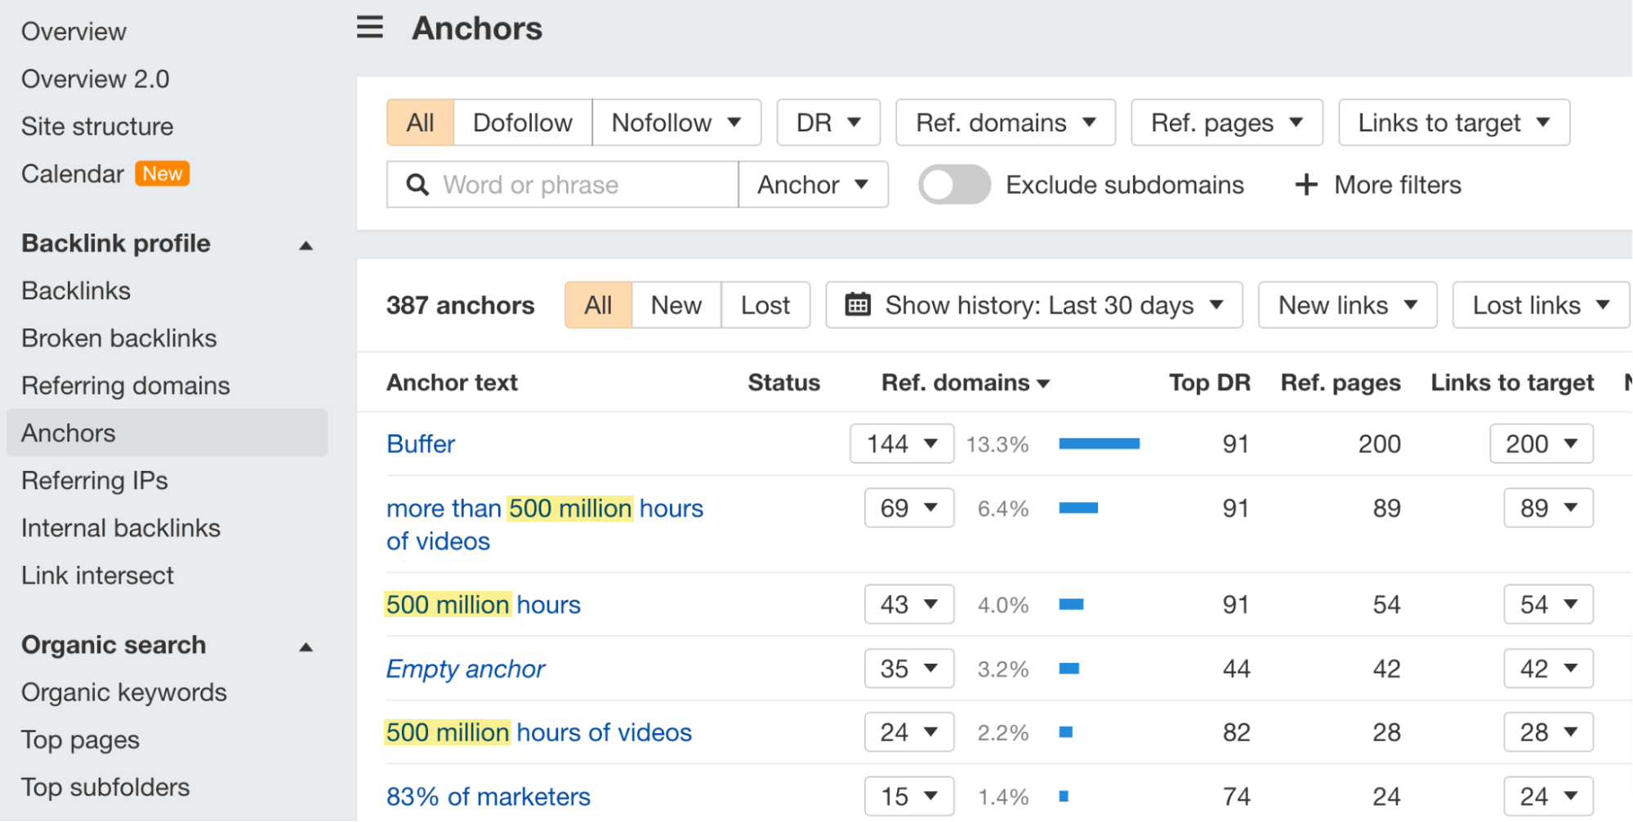Toggle the Exclude subdomains switch
This screenshot has height=822, width=1633.
(953, 184)
